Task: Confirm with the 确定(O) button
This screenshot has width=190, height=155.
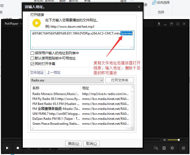Action: click(x=74, y=144)
